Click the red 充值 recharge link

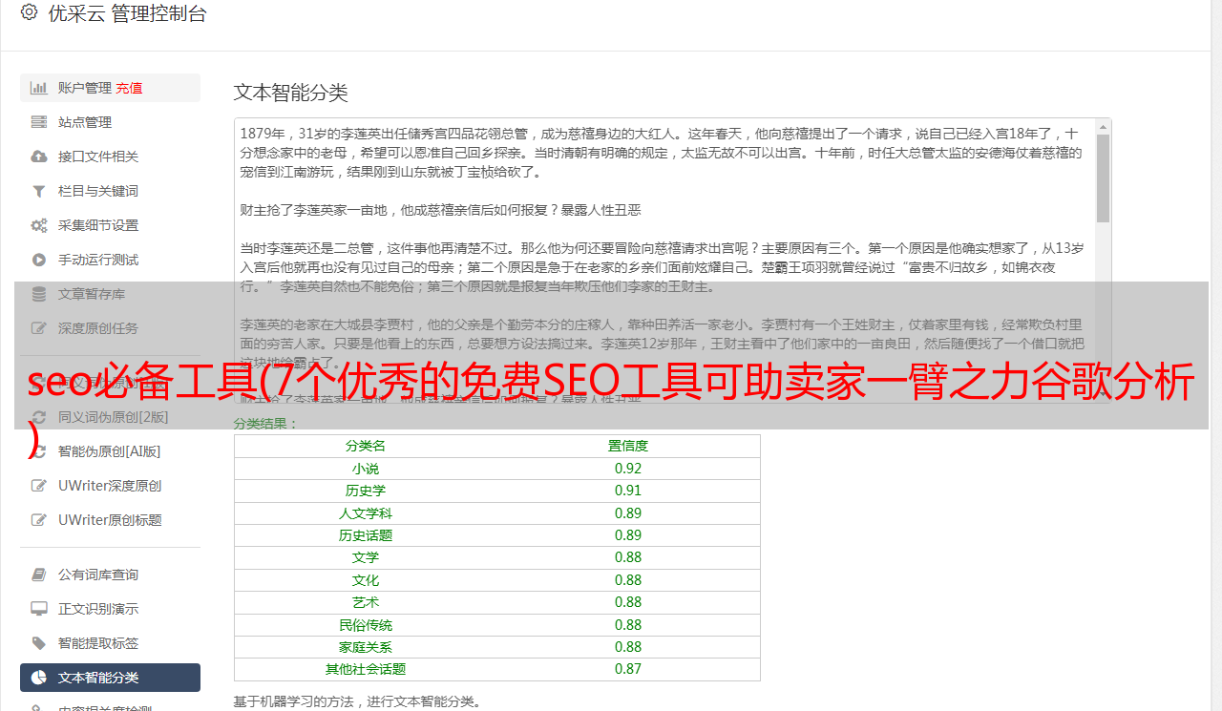[130, 88]
